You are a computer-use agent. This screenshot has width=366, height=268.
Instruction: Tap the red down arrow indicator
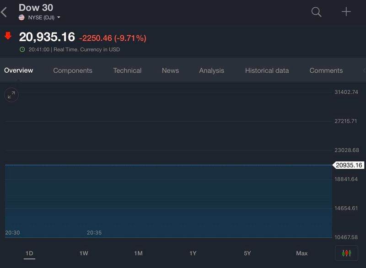pyautogui.click(x=8, y=36)
